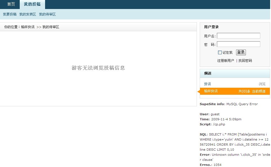Image resolution: width=271 pixels, height=167 pixels.
Task: Click the 登录 login button
Action: [x=241, y=52]
